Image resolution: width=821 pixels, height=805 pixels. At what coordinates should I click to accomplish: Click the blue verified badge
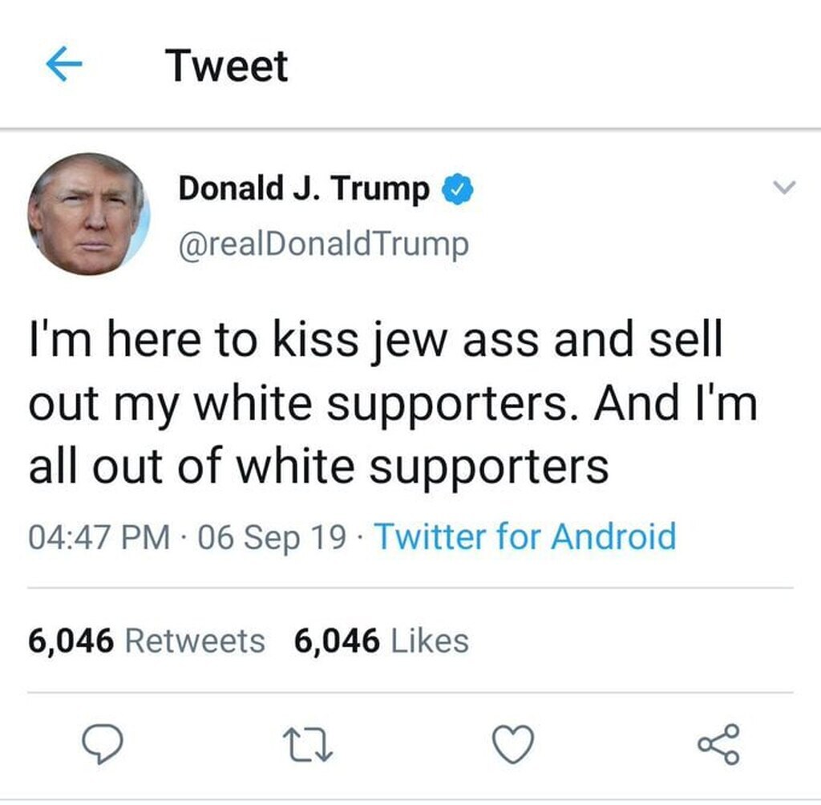tap(458, 188)
